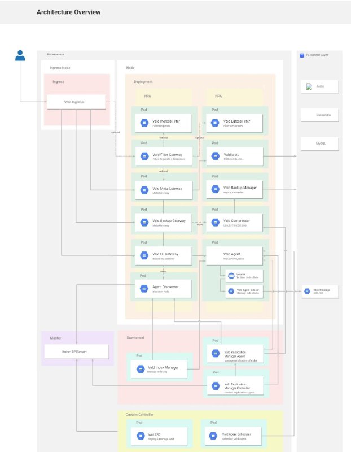
Task: Click the hexagon icon of Vald Filter Gateway
Action: (144, 157)
